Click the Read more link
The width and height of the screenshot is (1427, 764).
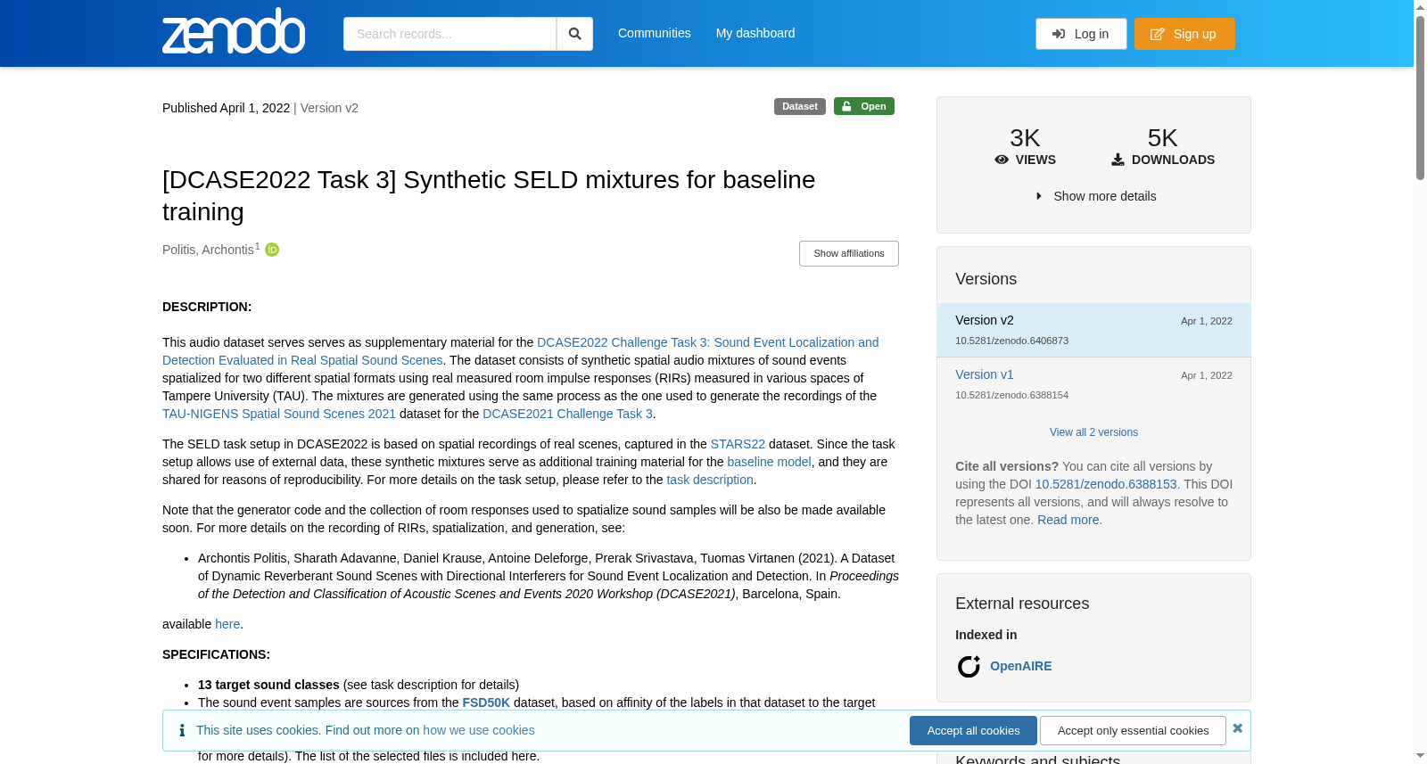(x=1068, y=520)
